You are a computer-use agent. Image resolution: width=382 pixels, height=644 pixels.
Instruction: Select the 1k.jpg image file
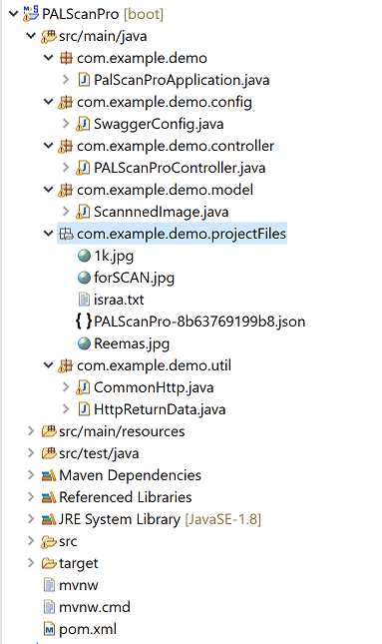(x=114, y=256)
